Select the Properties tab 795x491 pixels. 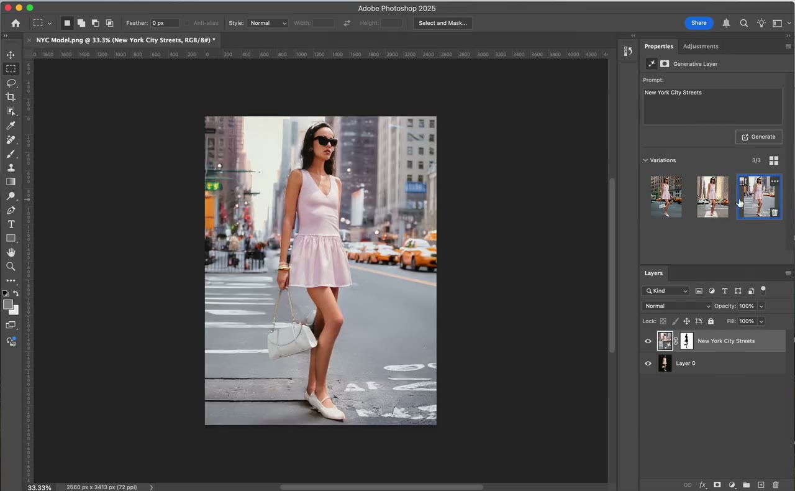[x=658, y=46]
